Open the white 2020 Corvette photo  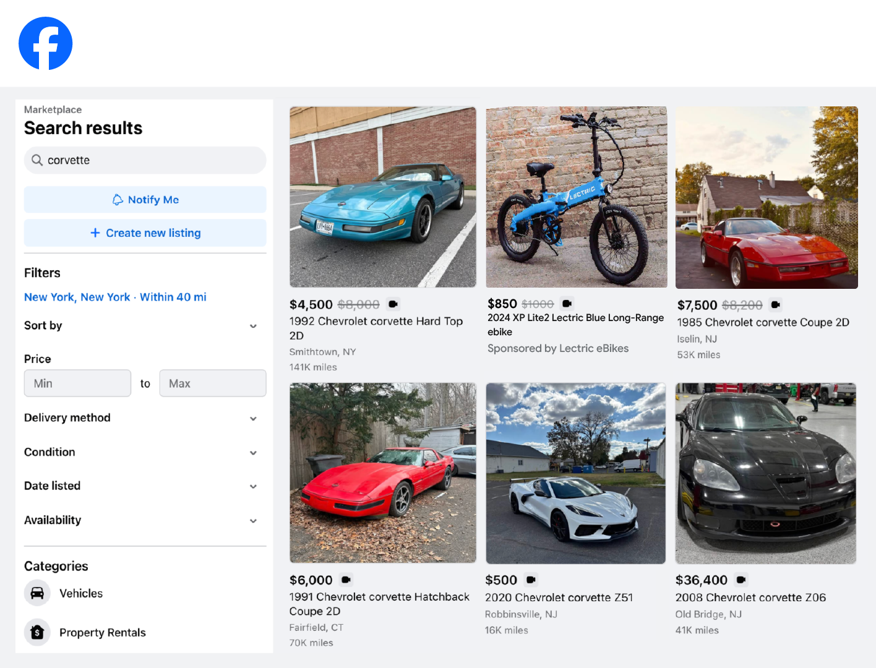coord(576,473)
